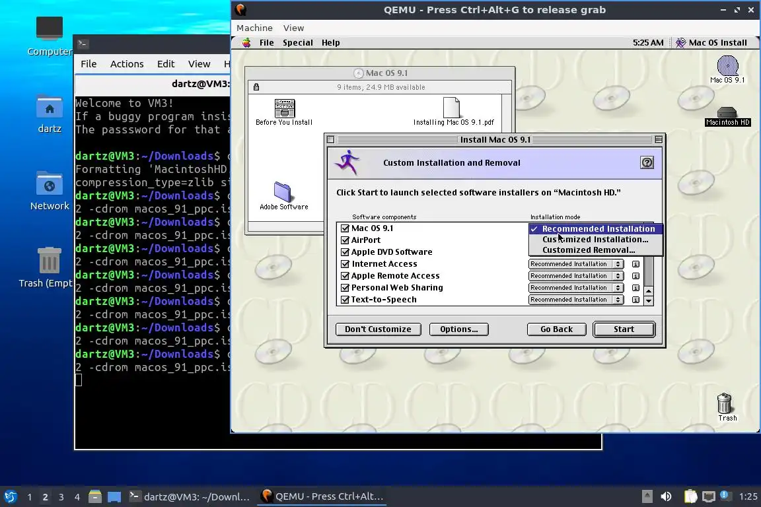Viewport: 761px width, 507px height.
Task: Open the Mac OS Help menu
Action: 330,43
